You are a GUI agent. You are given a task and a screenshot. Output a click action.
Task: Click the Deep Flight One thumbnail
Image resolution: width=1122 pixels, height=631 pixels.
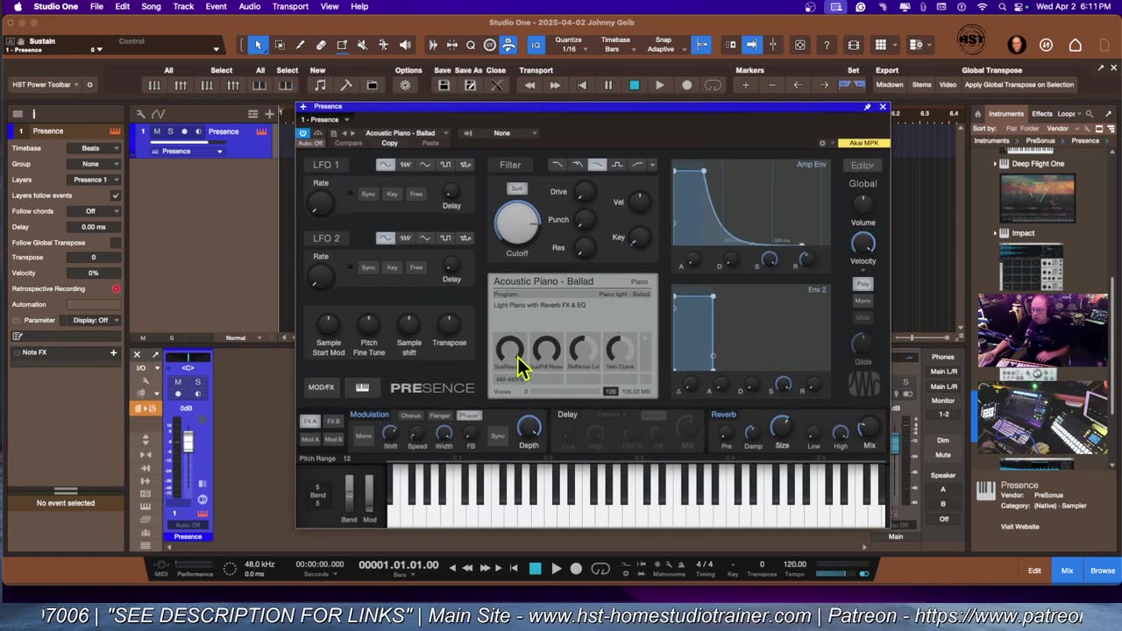[1037, 197]
